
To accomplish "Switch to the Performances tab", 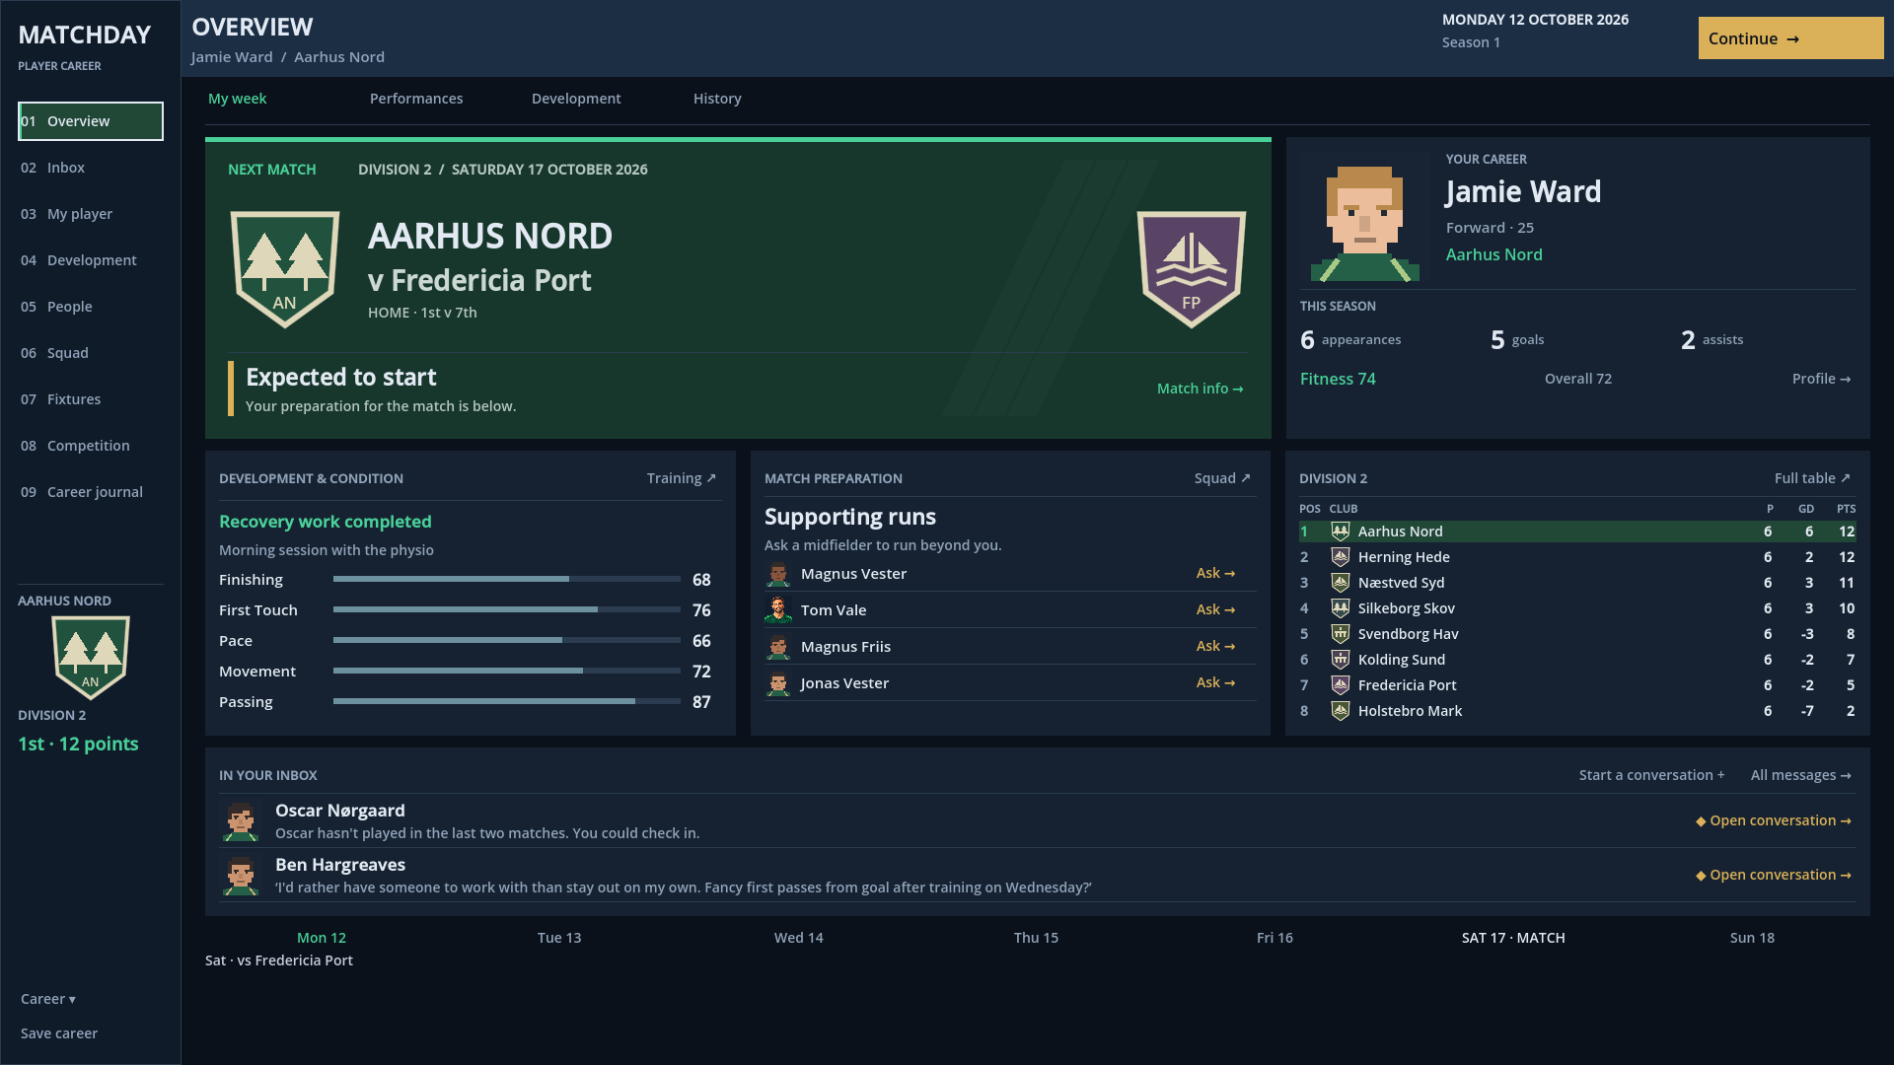I will [x=416, y=99].
